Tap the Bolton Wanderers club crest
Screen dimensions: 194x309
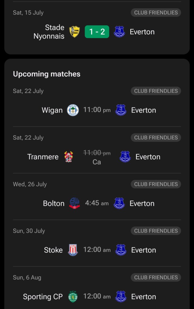75,203
